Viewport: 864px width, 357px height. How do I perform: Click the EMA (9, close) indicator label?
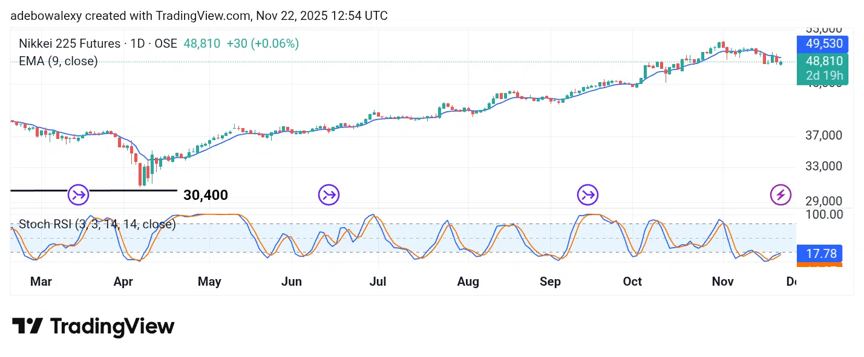[x=58, y=61]
